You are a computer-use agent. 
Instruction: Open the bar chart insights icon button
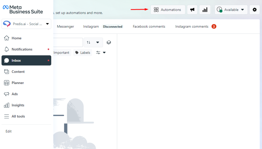[205, 10]
